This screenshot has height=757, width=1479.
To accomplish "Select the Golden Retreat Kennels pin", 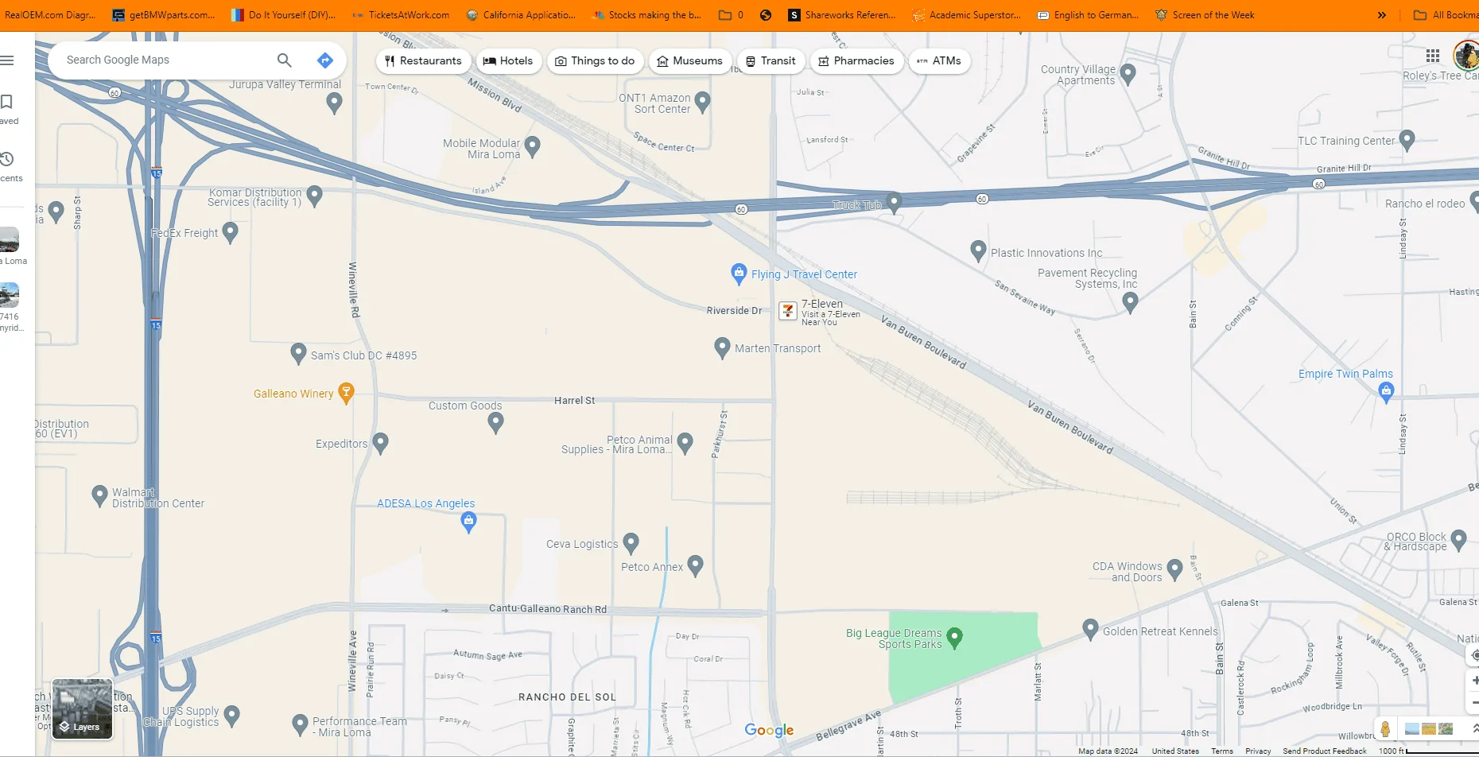I will click(1090, 629).
